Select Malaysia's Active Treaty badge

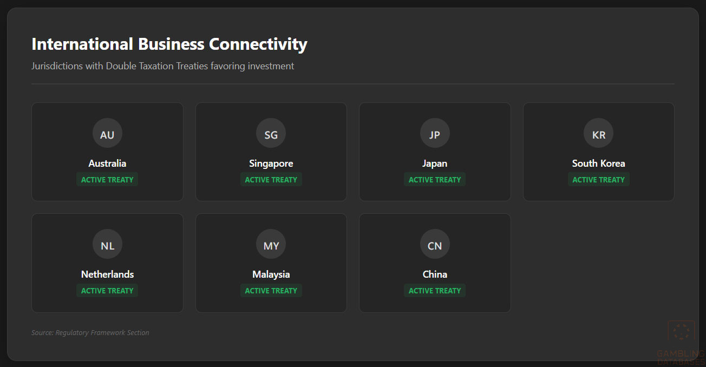pos(271,291)
